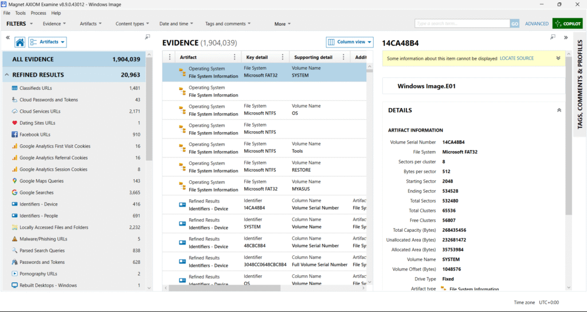
Task: Collapse the REFINED RESULTS section
Action: pos(7,75)
